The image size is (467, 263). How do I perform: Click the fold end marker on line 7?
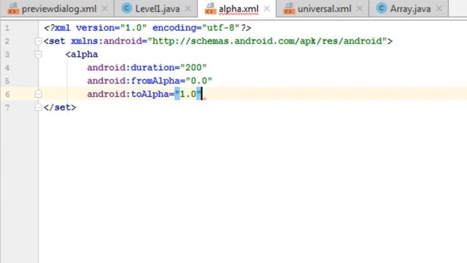38,107
